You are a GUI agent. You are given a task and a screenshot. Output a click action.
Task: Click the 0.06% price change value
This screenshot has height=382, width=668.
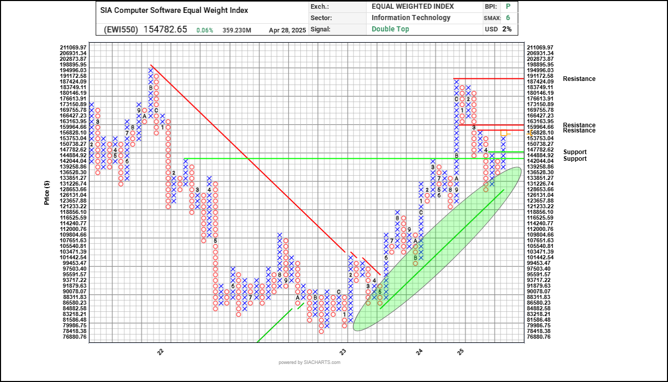pyautogui.click(x=205, y=30)
